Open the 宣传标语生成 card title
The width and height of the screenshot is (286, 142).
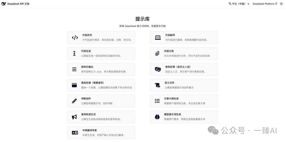tap(88, 114)
